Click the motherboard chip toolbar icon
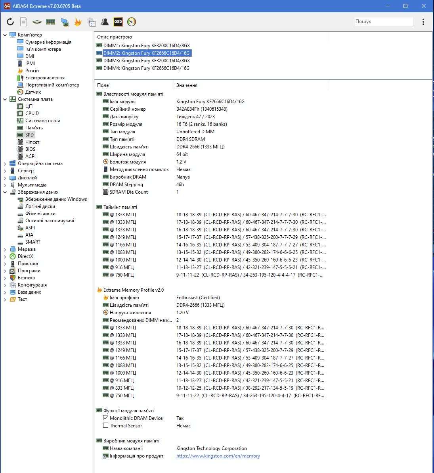The height and width of the screenshot is (473, 434). click(x=37, y=22)
